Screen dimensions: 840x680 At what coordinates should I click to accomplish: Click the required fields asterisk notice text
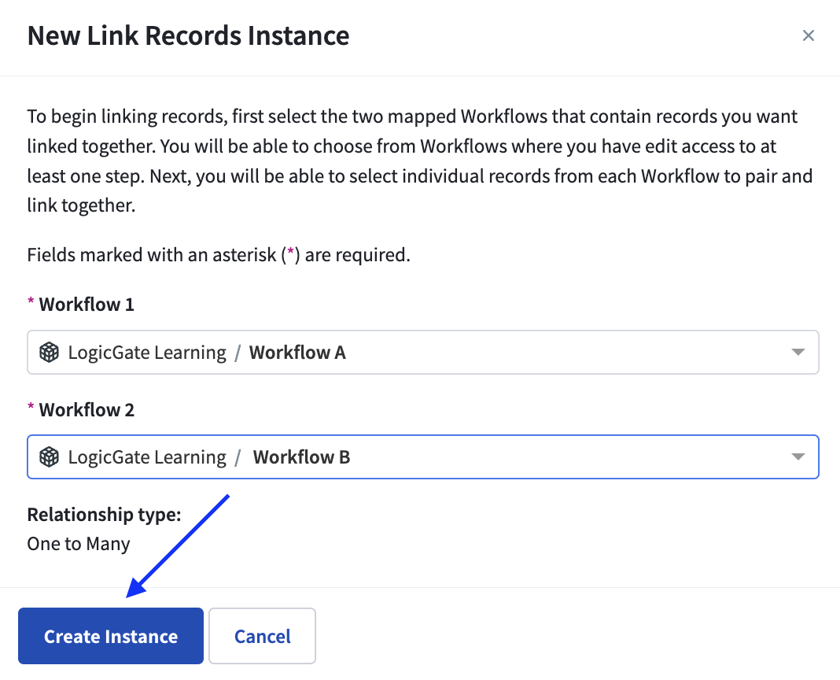point(219,255)
